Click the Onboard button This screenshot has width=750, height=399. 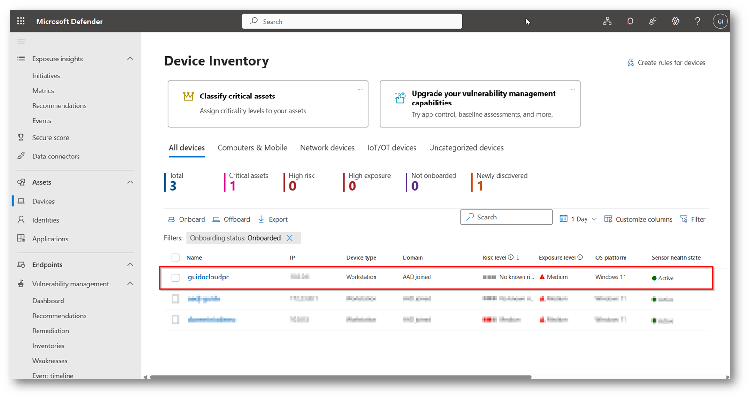tap(187, 219)
